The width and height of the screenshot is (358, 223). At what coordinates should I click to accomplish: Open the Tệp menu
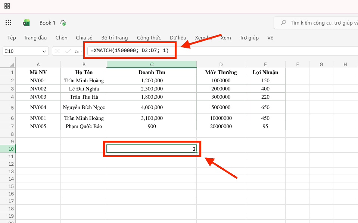point(12,38)
